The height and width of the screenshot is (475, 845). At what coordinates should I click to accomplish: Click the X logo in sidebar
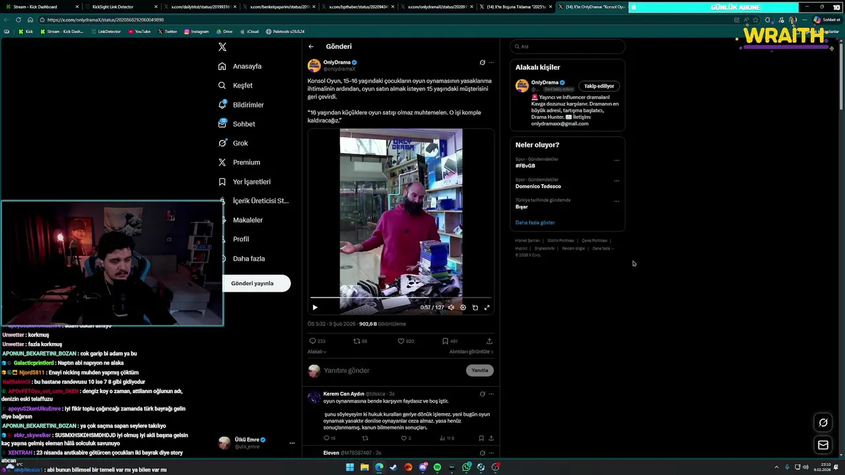click(222, 47)
